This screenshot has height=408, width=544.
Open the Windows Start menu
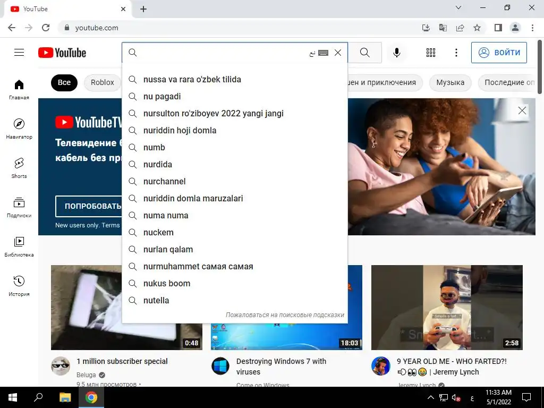point(13,397)
